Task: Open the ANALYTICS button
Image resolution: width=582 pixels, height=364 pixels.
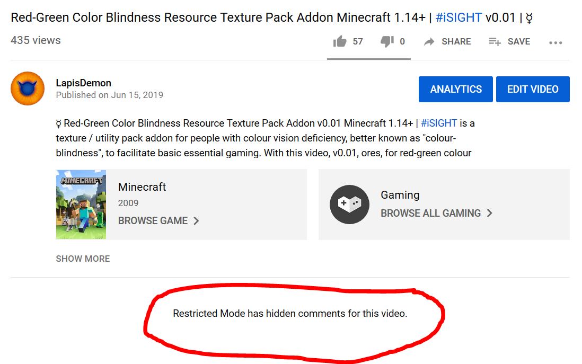Action: click(x=455, y=89)
